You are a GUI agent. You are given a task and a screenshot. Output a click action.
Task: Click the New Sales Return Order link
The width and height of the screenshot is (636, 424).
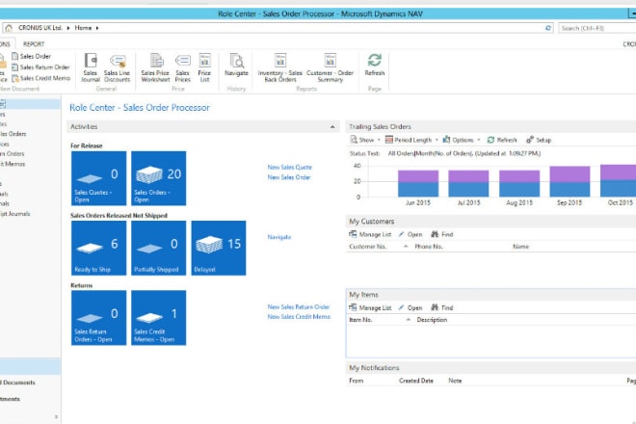(x=299, y=307)
